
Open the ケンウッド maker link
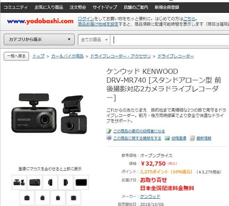[x=150, y=196]
